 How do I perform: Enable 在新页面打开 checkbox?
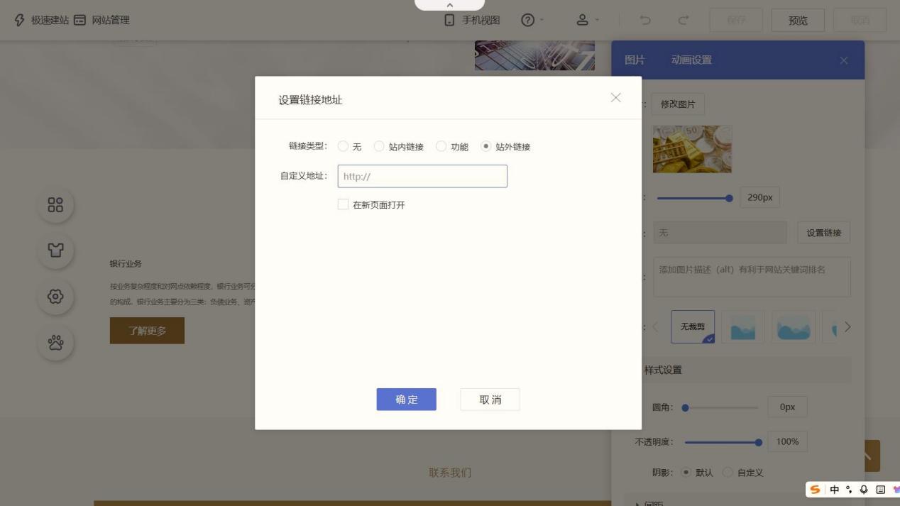click(x=344, y=204)
